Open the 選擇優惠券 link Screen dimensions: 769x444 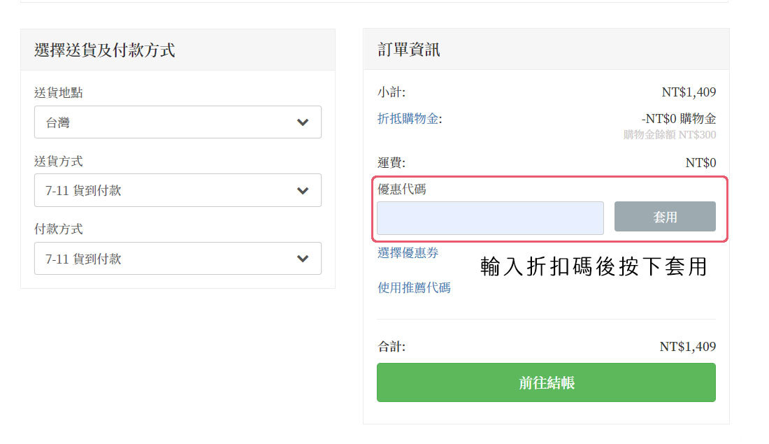[x=408, y=253]
